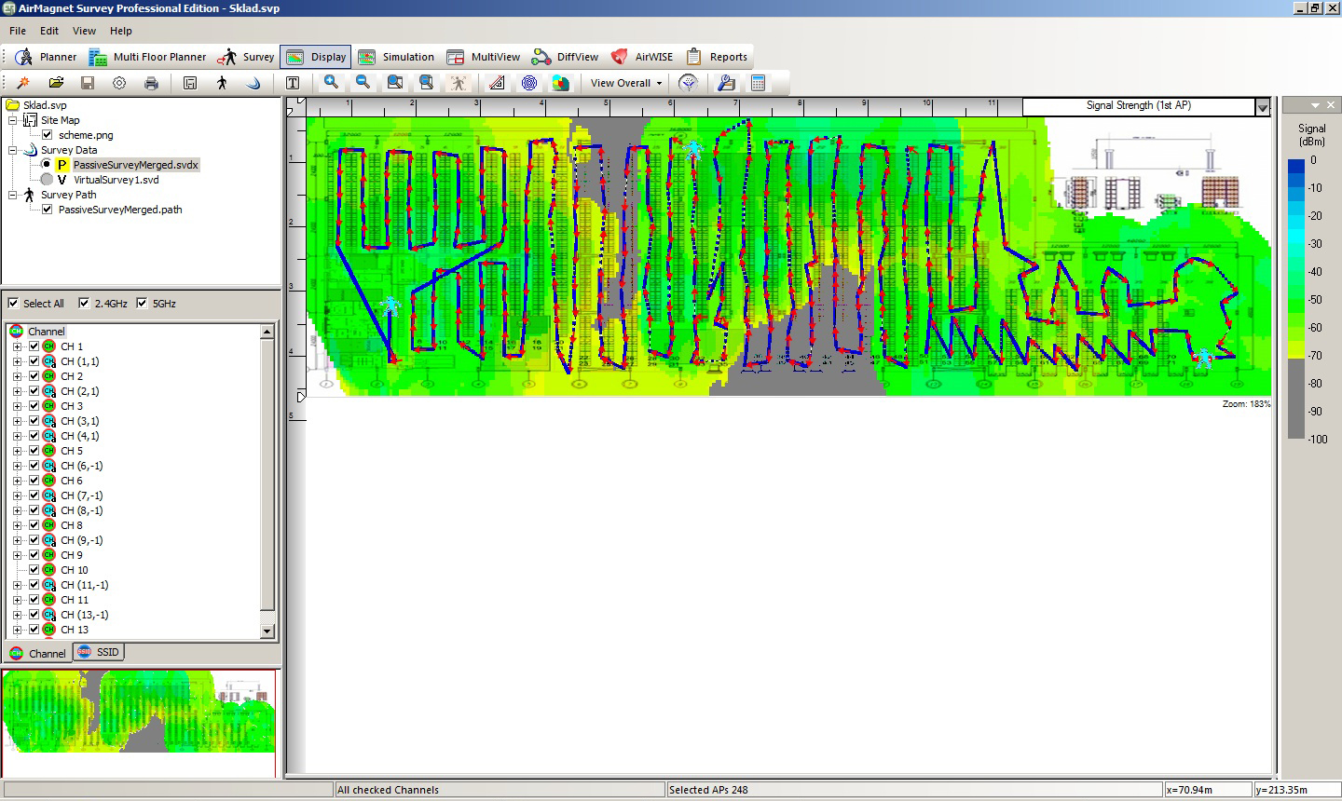Screen dimensions: 1342x801
Task: Open the Signal Strength (1st AP) dropdown
Action: [x=1262, y=107]
